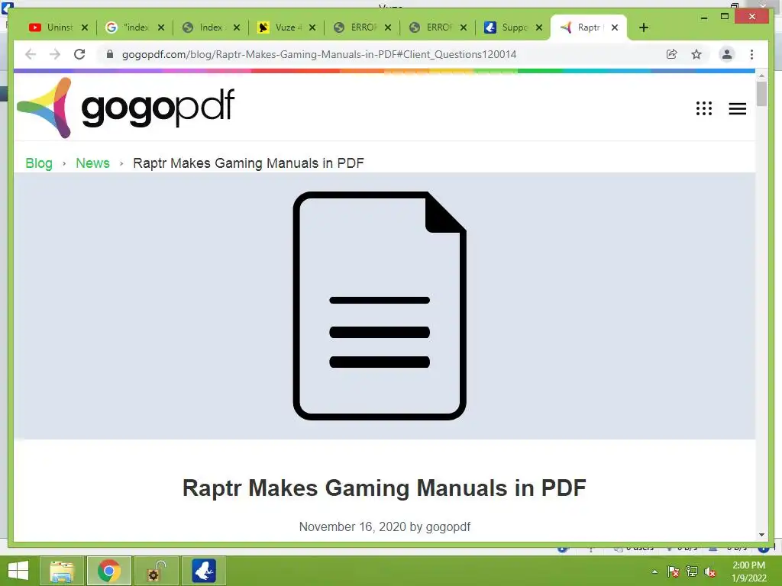The image size is (782, 586).
Task: Click the Action Center flag icon
Action: tap(674, 572)
